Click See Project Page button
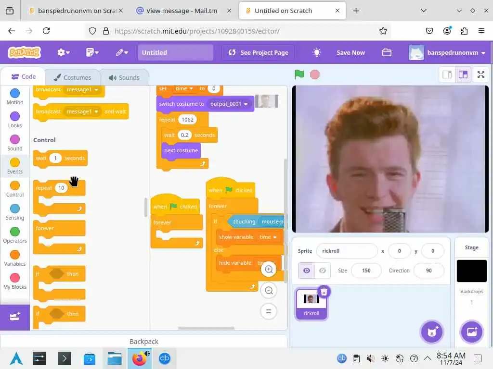Screen dimensions: 493x369 pos(259,52)
